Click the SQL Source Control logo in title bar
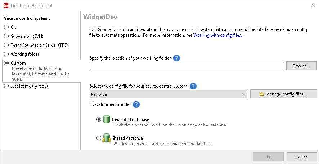The image size is (319, 164). (6, 5)
